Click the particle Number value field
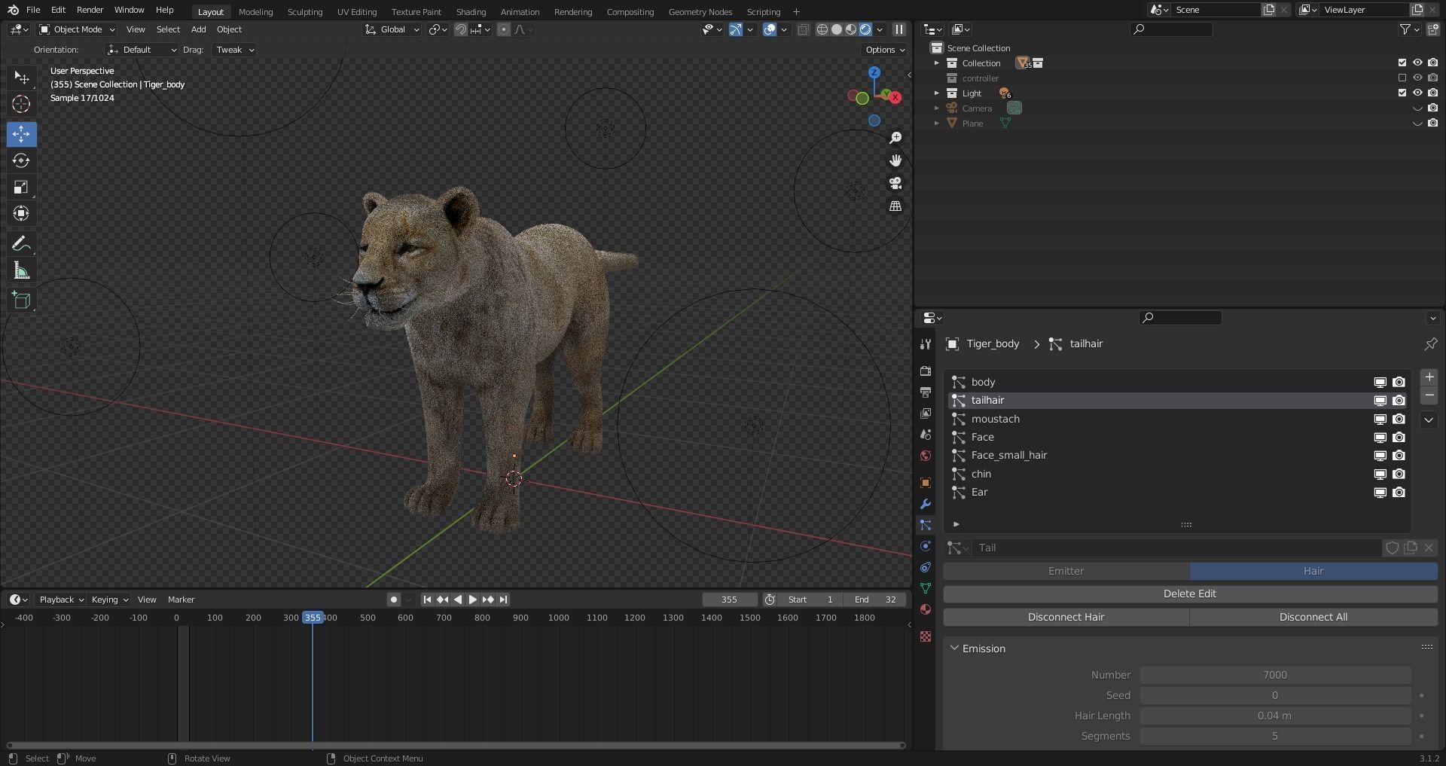The height and width of the screenshot is (766, 1446). [1275, 676]
